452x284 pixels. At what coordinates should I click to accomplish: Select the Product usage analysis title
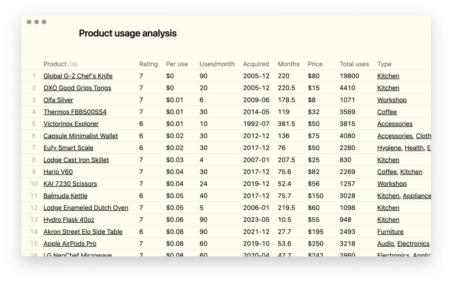click(x=128, y=33)
